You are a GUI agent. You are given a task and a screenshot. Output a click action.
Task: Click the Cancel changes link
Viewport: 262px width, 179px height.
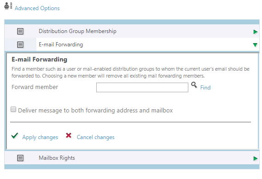coord(96,137)
